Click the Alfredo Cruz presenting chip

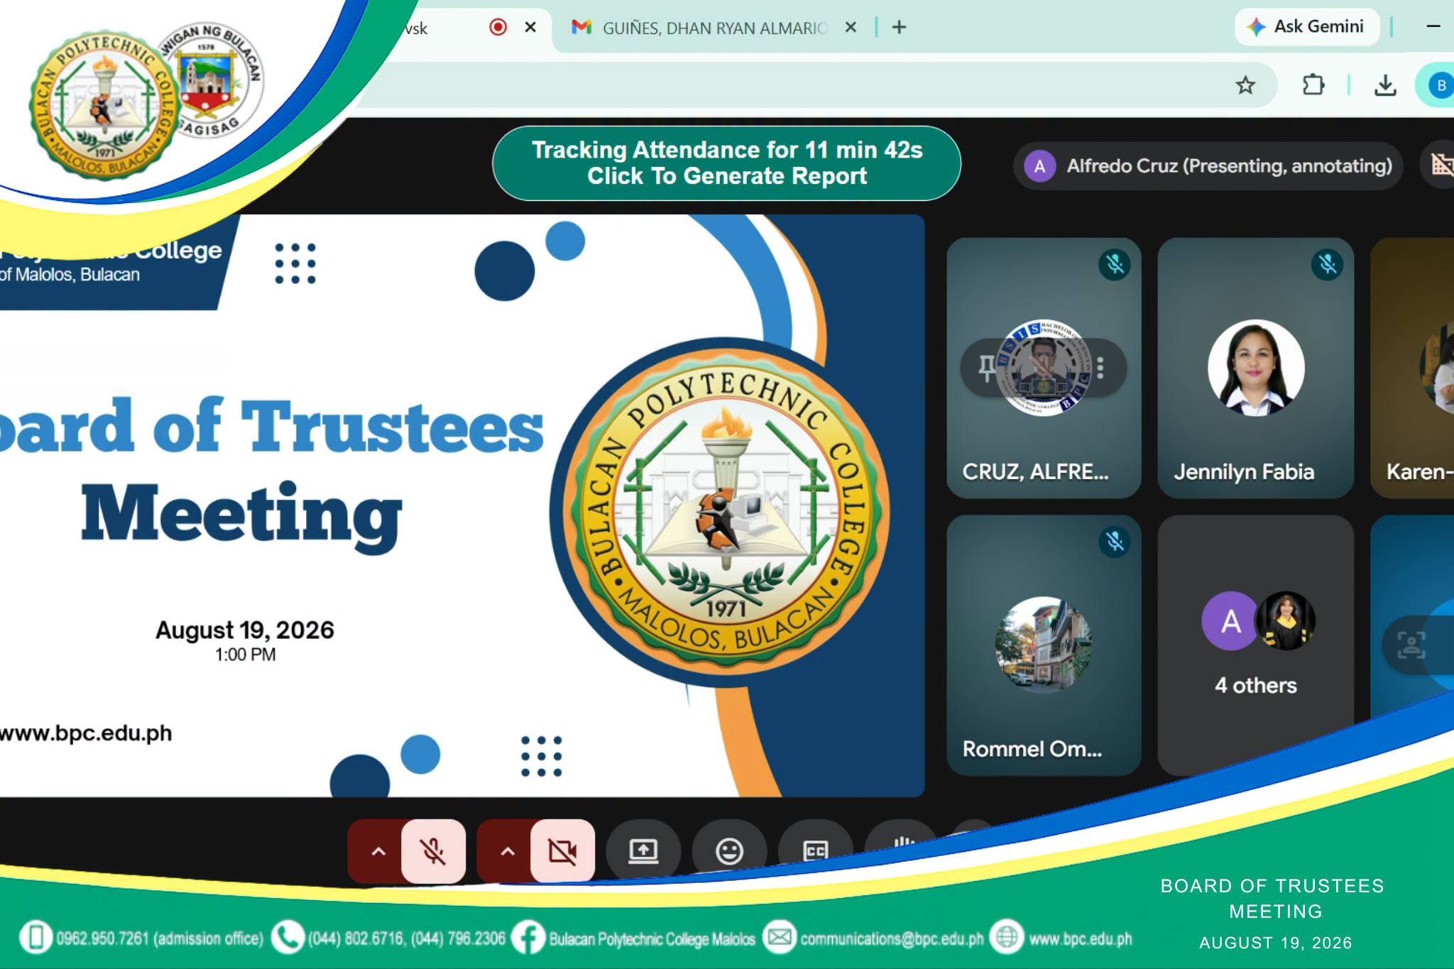[x=1208, y=166]
